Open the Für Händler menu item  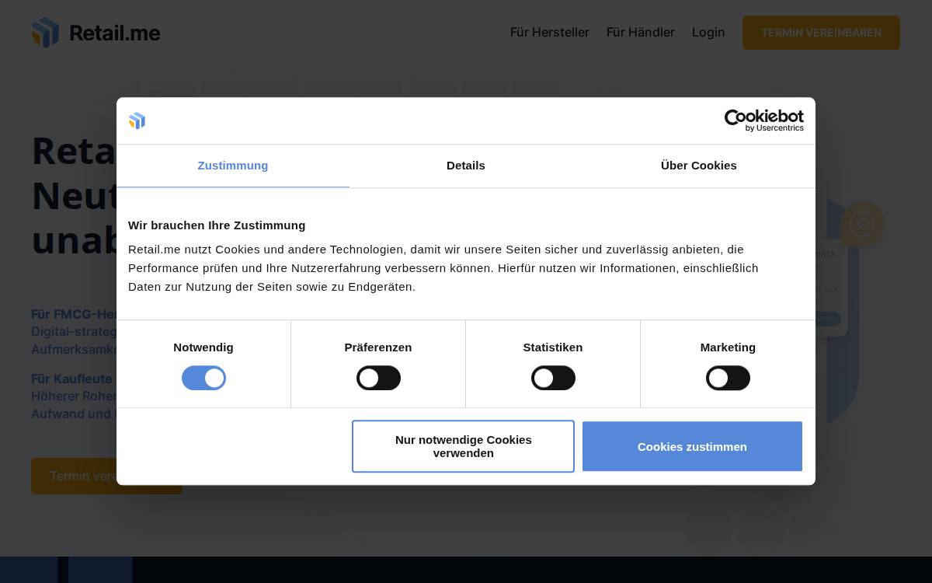click(x=641, y=33)
